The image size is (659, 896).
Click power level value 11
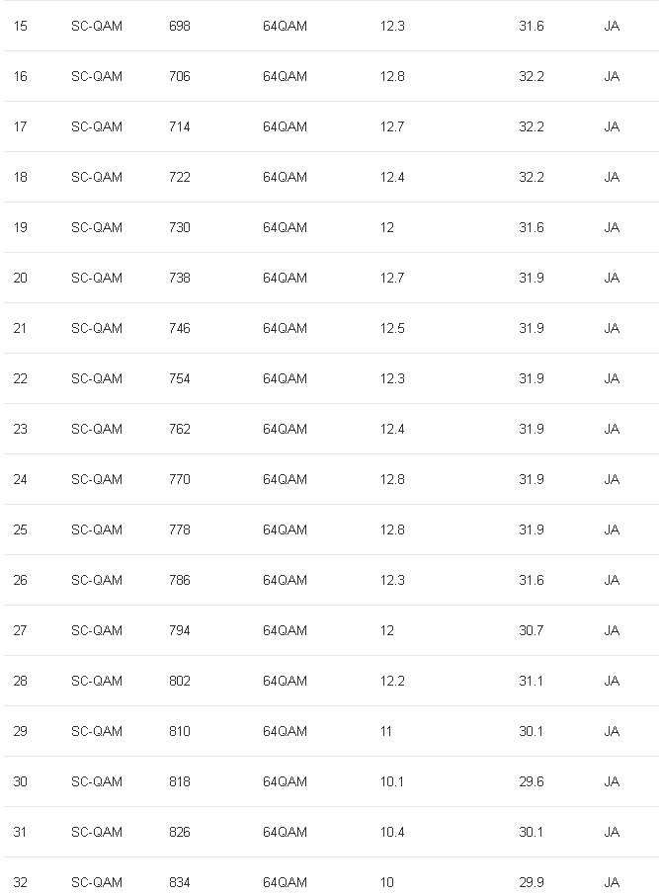click(x=386, y=731)
